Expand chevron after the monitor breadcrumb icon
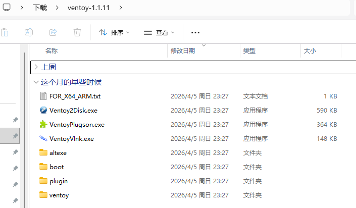This screenshot has height=208, width=356. (x=22, y=8)
